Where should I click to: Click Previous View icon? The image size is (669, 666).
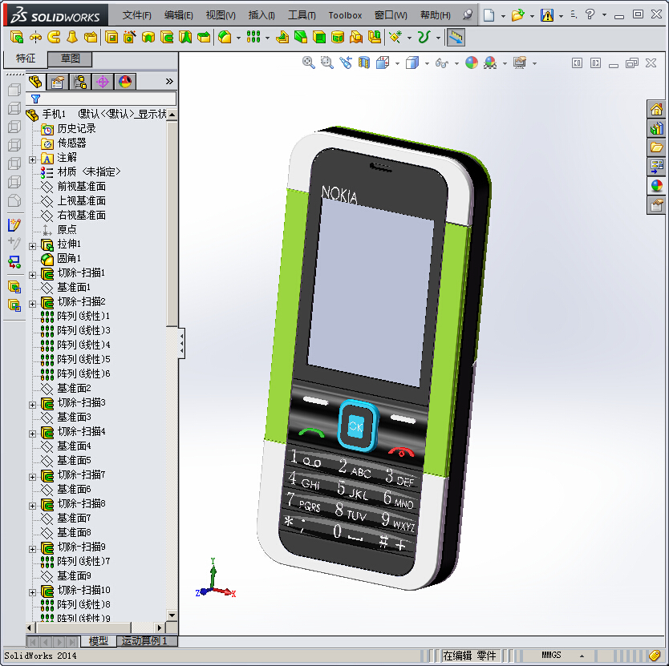[346, 63]
